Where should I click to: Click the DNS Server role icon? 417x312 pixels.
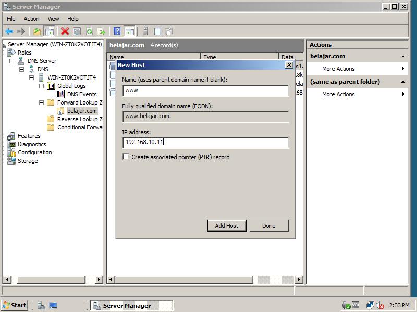pos(21,61)
